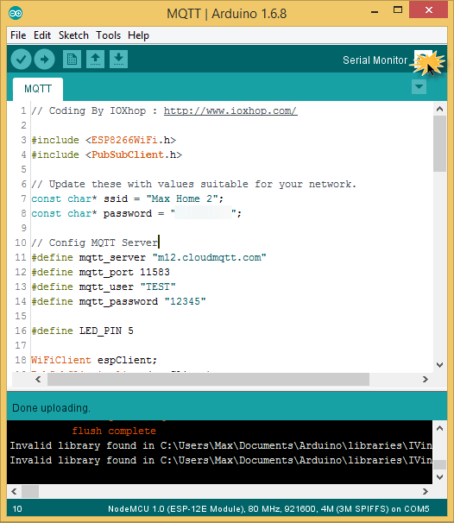Place cursor in ssid "Max Home 2" line
454x523 pixels.
point(127,198)
